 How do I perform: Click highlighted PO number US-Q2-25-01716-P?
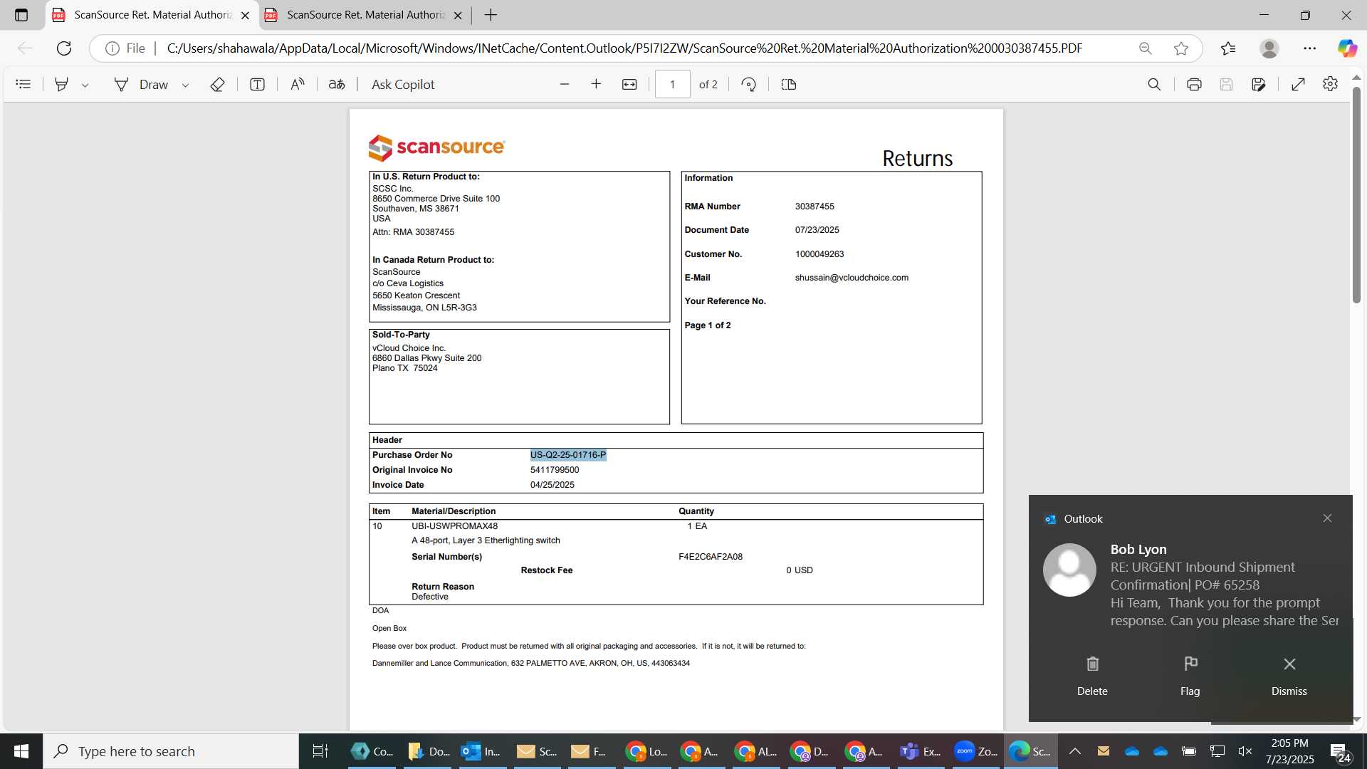568,455
